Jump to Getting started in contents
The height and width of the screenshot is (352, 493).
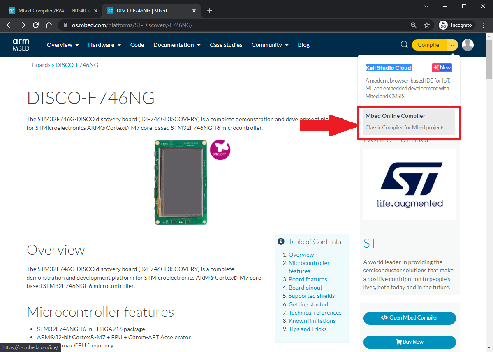click(x=308, y=304)
